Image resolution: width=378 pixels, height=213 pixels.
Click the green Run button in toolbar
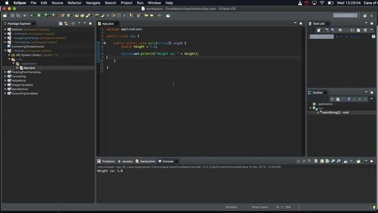(39, 15)
